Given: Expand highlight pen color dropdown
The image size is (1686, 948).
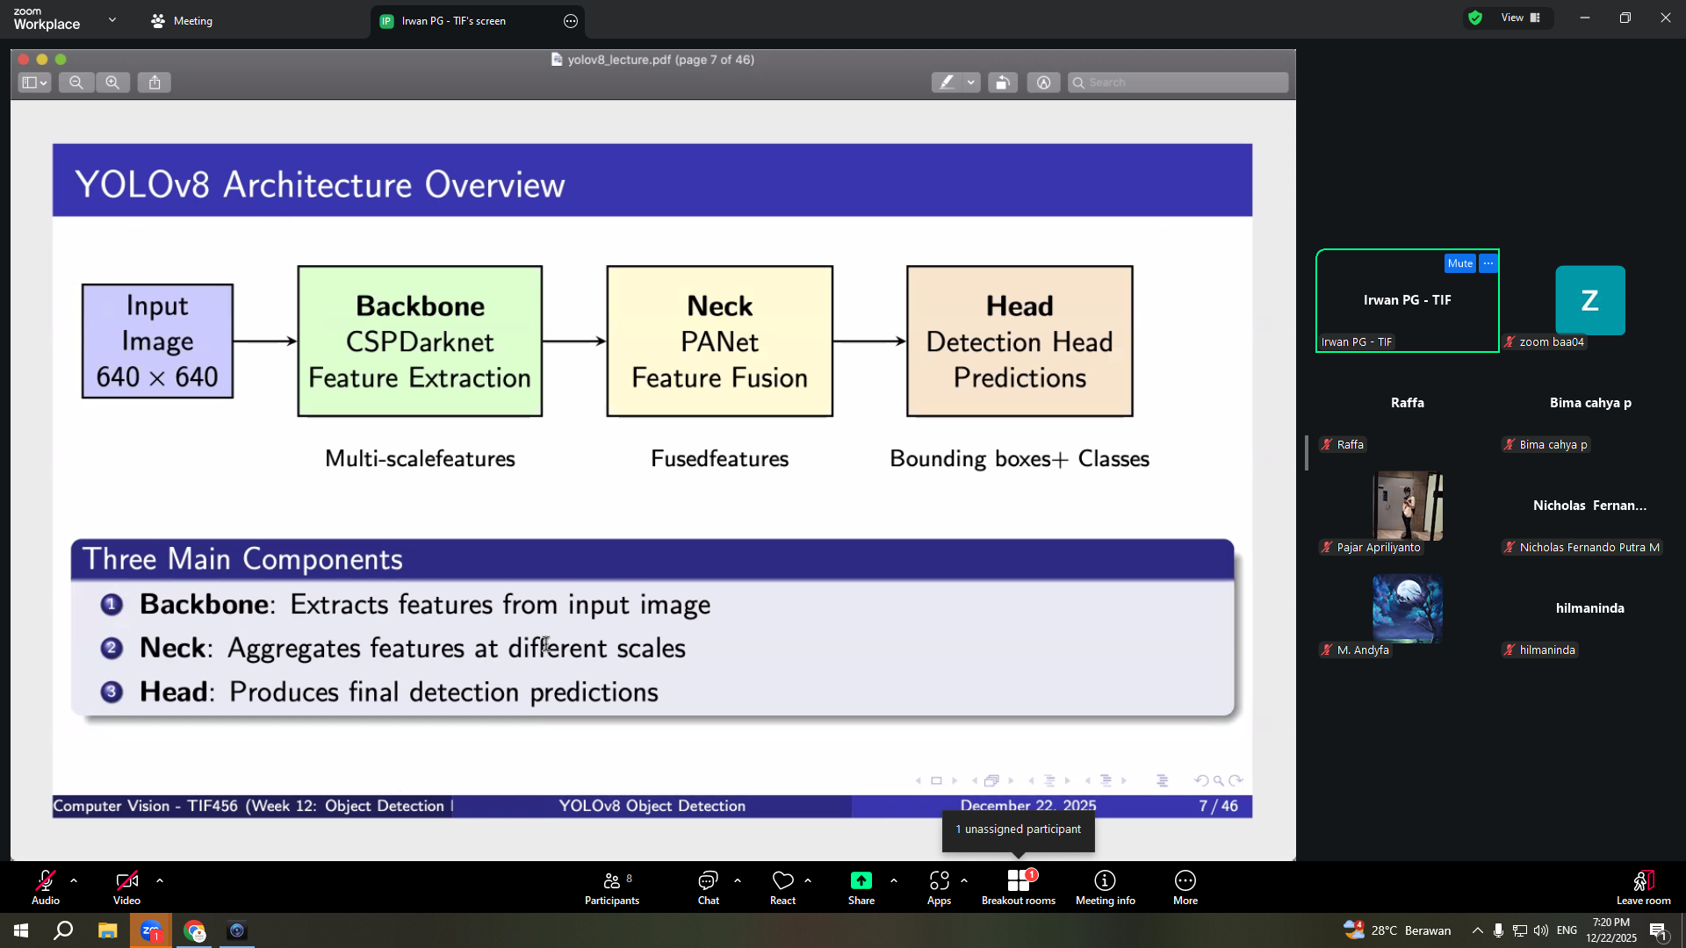Looking at the screenshot, I should pyautogui.click(x=971, y=83).
